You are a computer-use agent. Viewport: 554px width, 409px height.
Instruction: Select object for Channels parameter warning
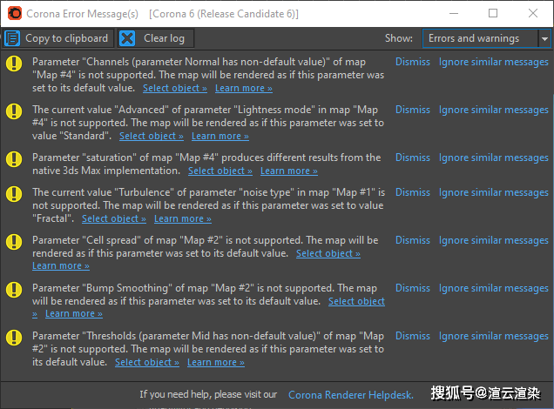pyautogui.click(x=175, y=88)
